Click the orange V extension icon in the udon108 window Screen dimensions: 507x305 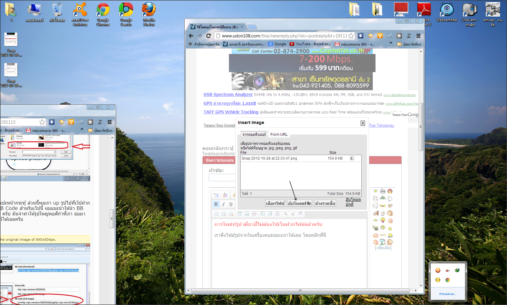[380, 36]
